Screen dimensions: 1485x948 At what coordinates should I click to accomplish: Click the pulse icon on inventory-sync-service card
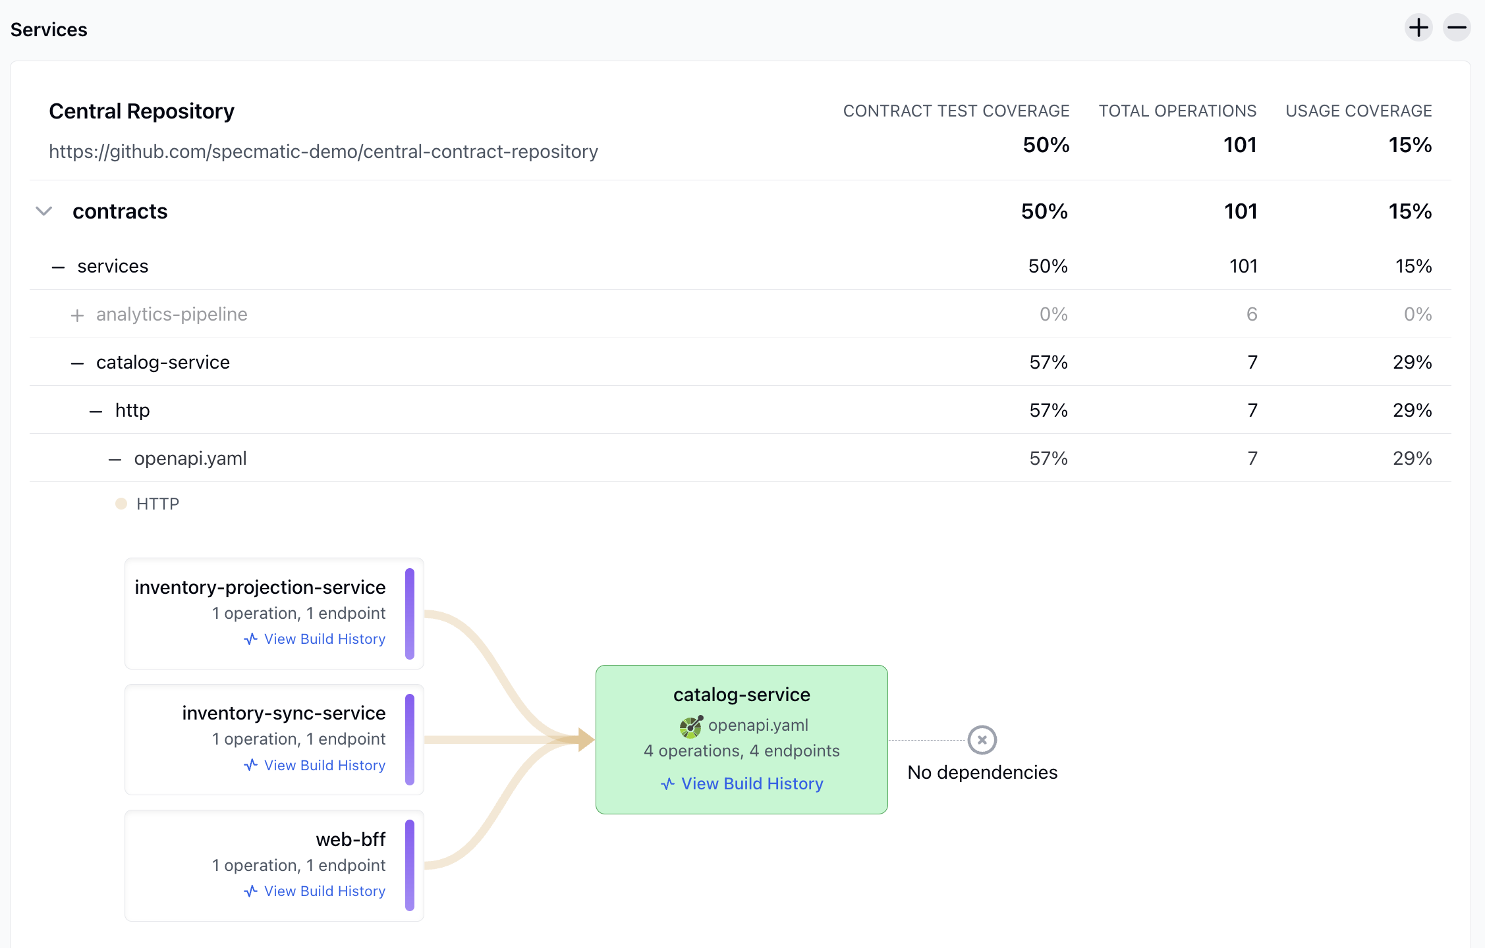[x=250, y=765]
